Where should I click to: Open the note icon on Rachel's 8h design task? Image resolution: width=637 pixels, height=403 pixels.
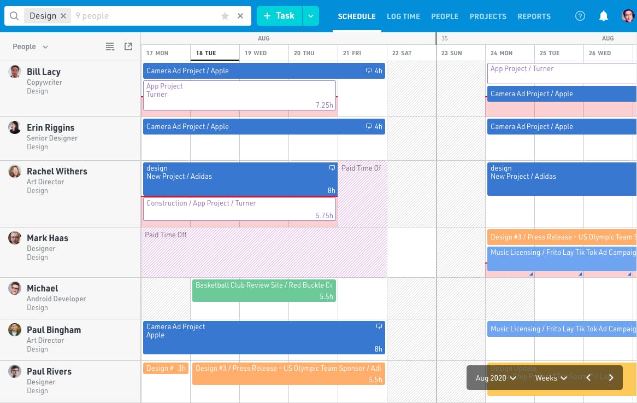[332, 167]
